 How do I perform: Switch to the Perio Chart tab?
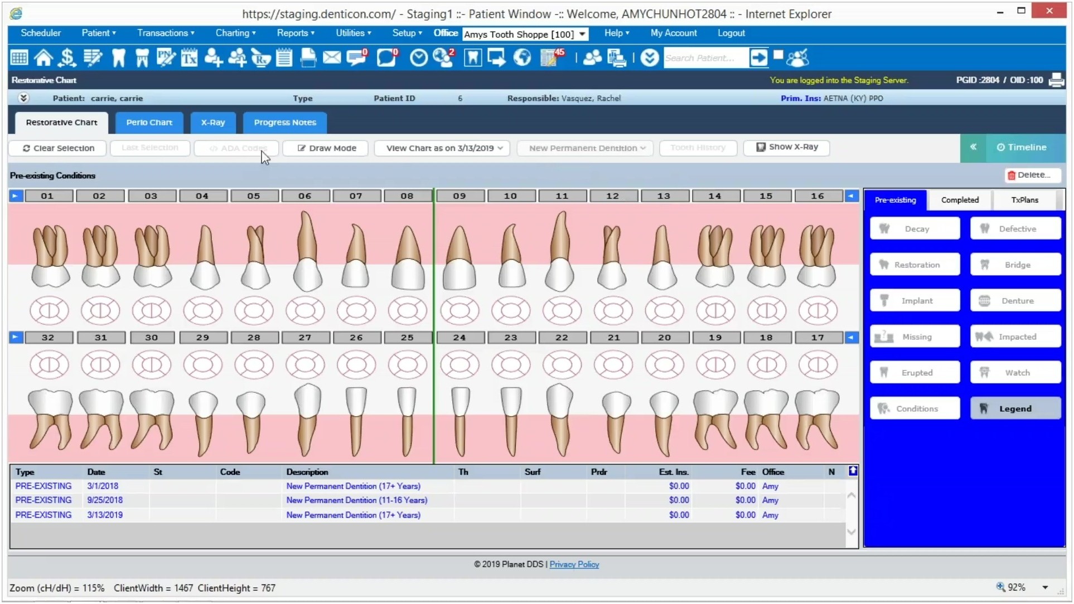pos(149,123)
